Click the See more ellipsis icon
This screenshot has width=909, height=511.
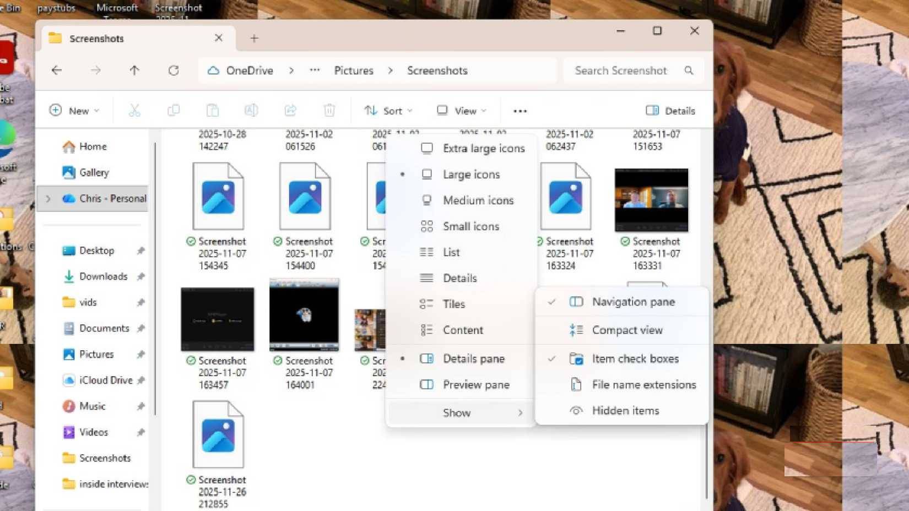[520, 111]
